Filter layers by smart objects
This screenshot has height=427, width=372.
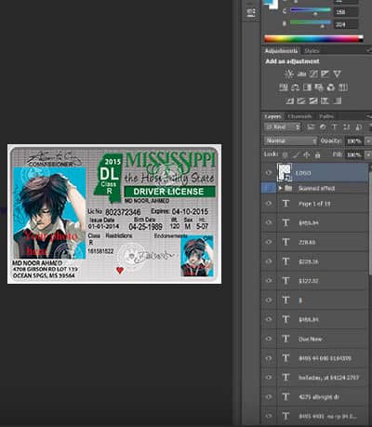(358, 127)
